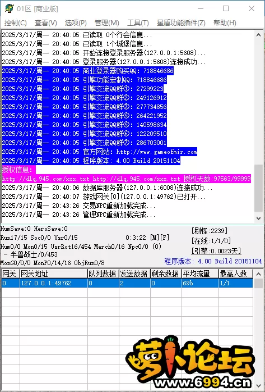Click the log panel scroll down arrow
Viewport: 265px width, 392px height.
(258, 218)
